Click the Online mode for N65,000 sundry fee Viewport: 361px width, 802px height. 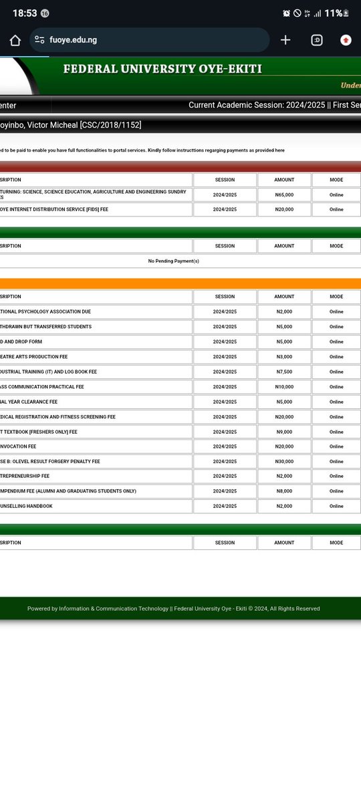[x=336, y=194]
